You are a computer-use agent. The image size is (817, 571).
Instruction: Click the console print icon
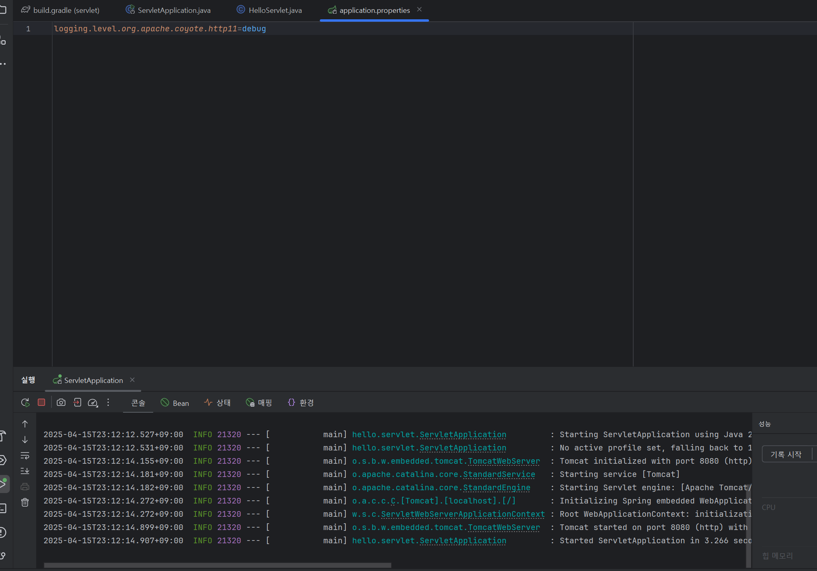[x=25, y=487]
